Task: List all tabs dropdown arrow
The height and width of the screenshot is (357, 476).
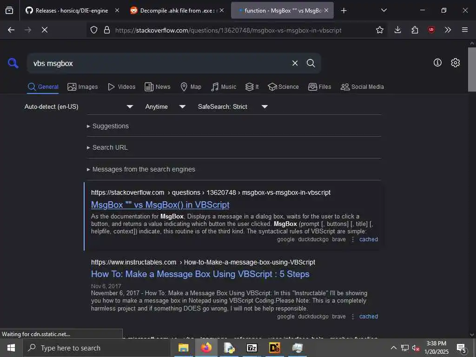Action: click(383, 10)
